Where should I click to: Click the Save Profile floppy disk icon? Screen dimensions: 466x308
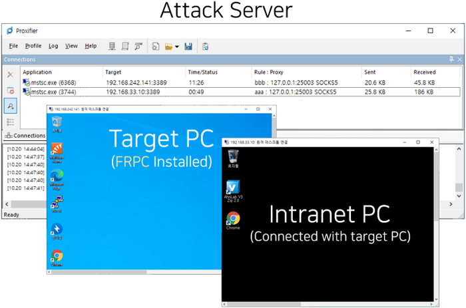click(x=188, y=47)
